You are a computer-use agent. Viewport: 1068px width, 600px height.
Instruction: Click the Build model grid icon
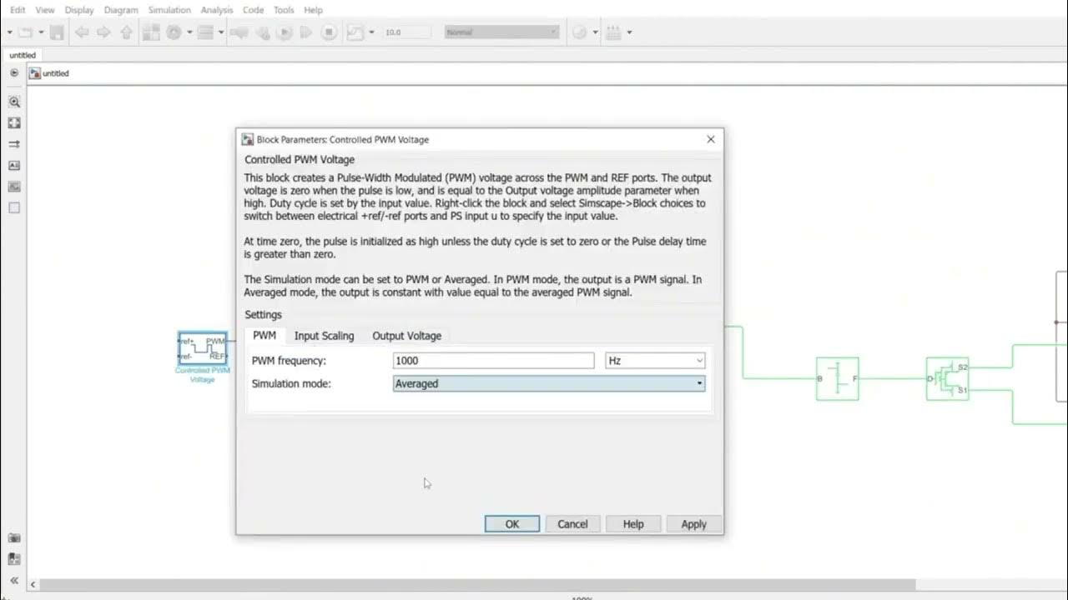coord(614,32)
